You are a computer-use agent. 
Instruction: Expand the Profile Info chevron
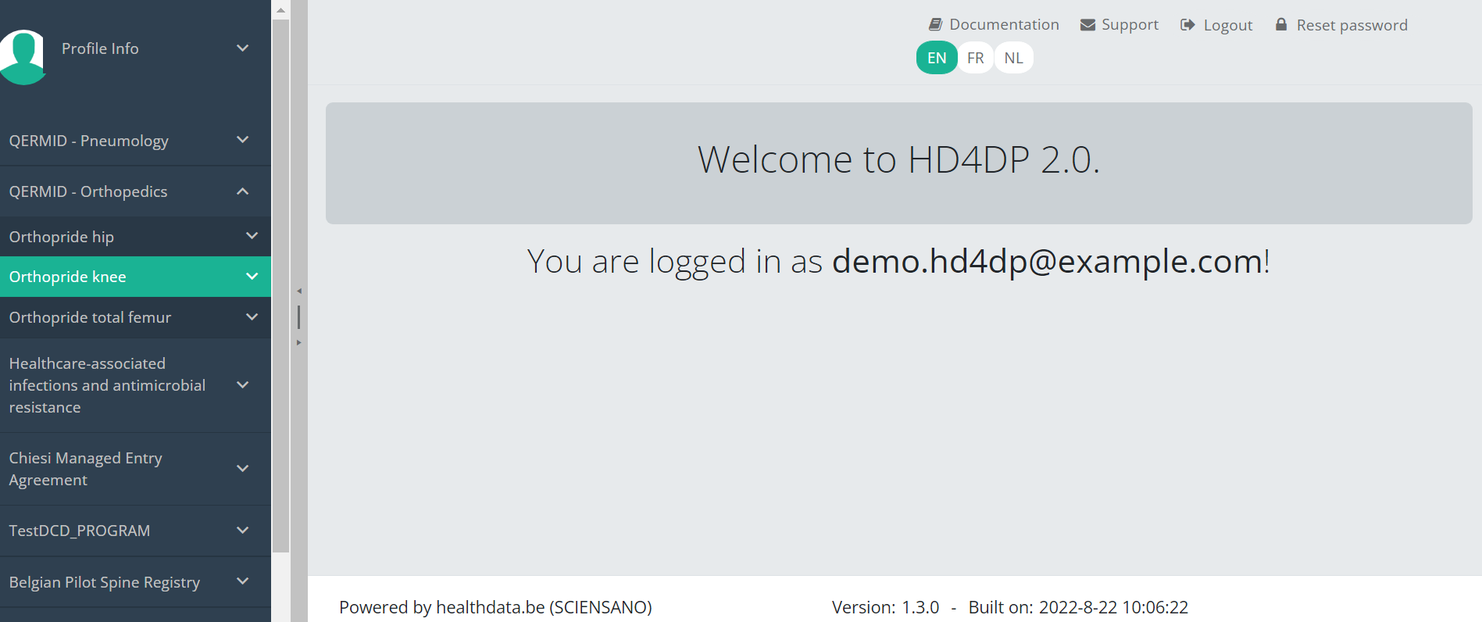(243, 48)
